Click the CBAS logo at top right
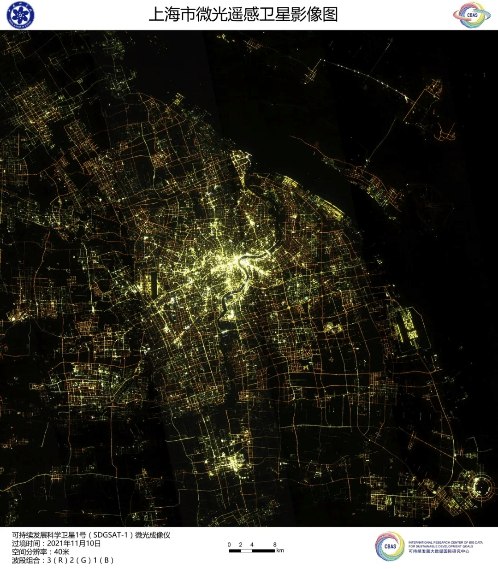Viewport: 498px width, 569px height. pyautogui.click(x=471, y=15)
